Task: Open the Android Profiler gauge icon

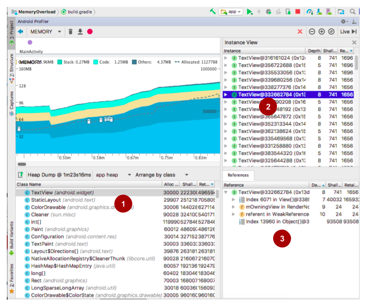Action: point(309,12)
